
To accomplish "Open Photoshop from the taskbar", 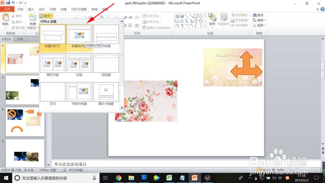I will 144,178.
